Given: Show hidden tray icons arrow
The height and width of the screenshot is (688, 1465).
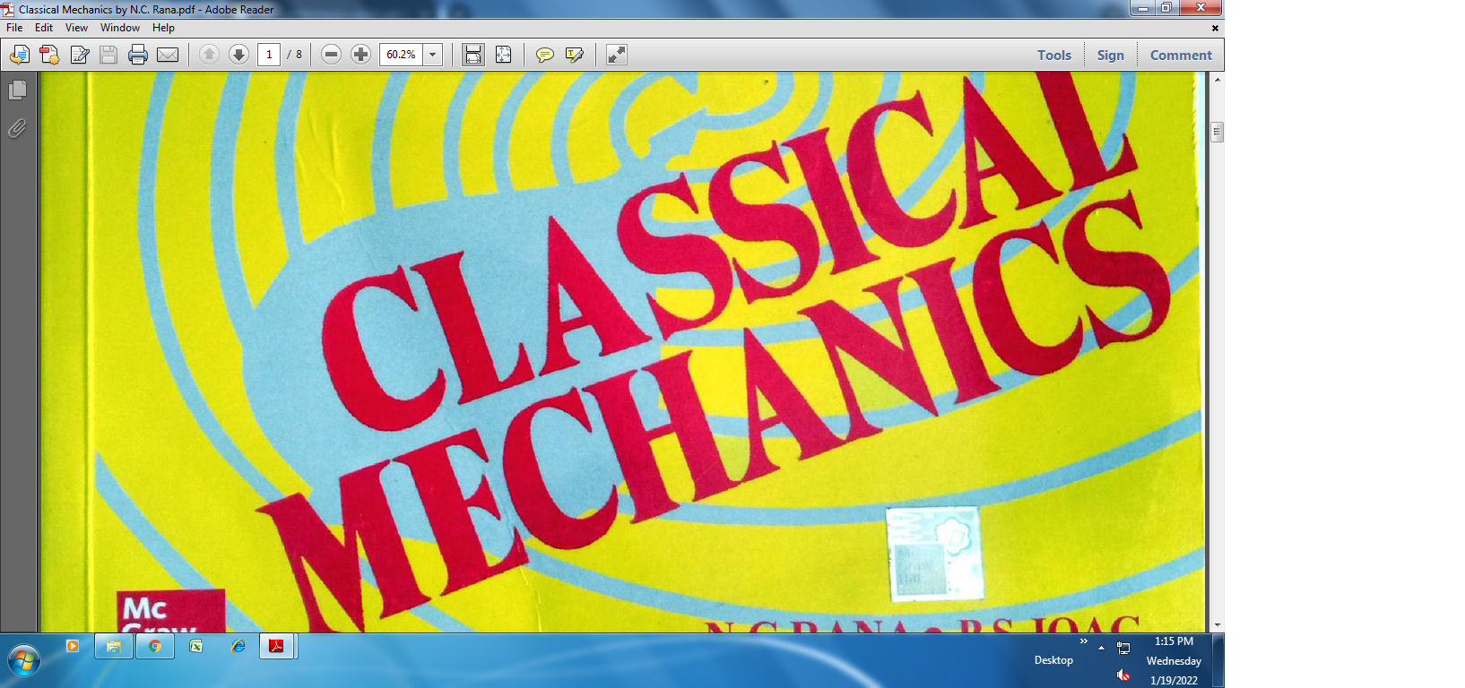Looking at the screenshot, I should point(1101,648).
